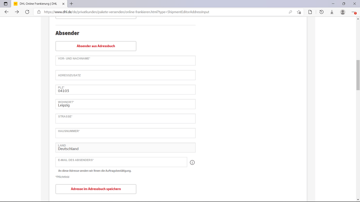Choose Absender aus Adressbuch
This screenshot has width=360, height=202.
tap(96, 46)
